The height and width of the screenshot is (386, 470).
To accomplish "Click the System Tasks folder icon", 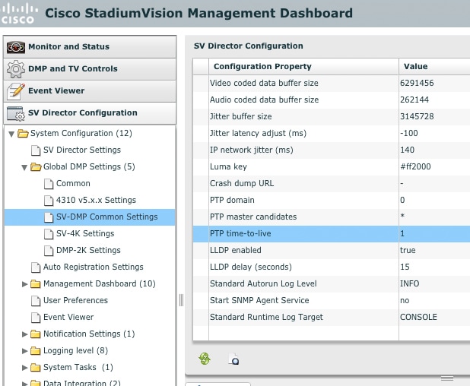I will (x=36, y=368).
